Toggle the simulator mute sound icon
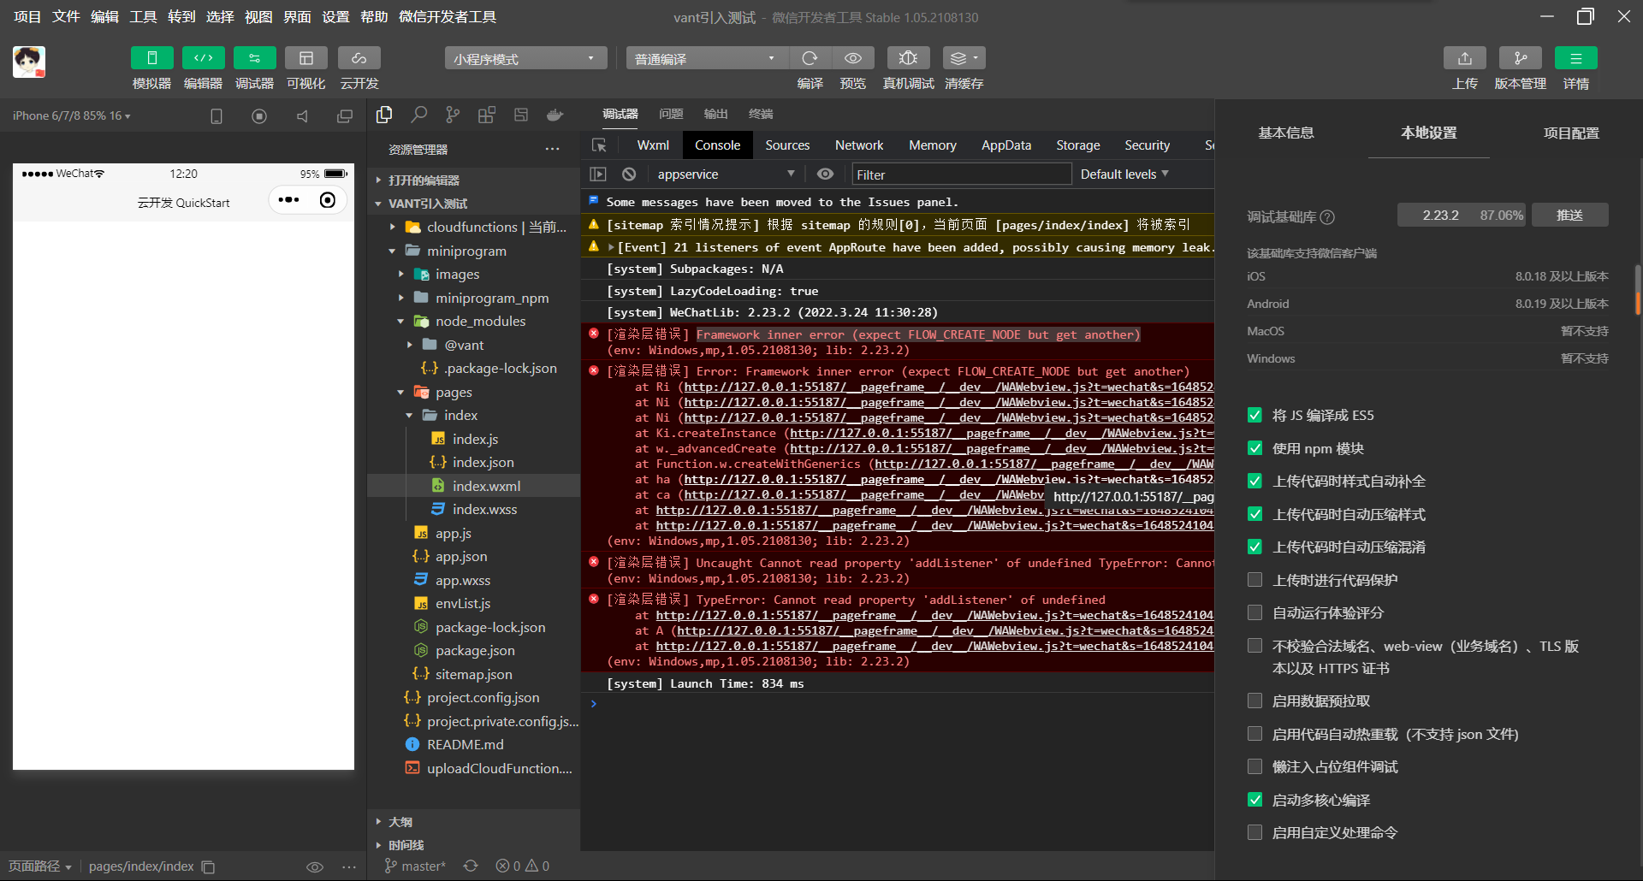This screenshot has width=1643, height=881. [x=302, y=116]
